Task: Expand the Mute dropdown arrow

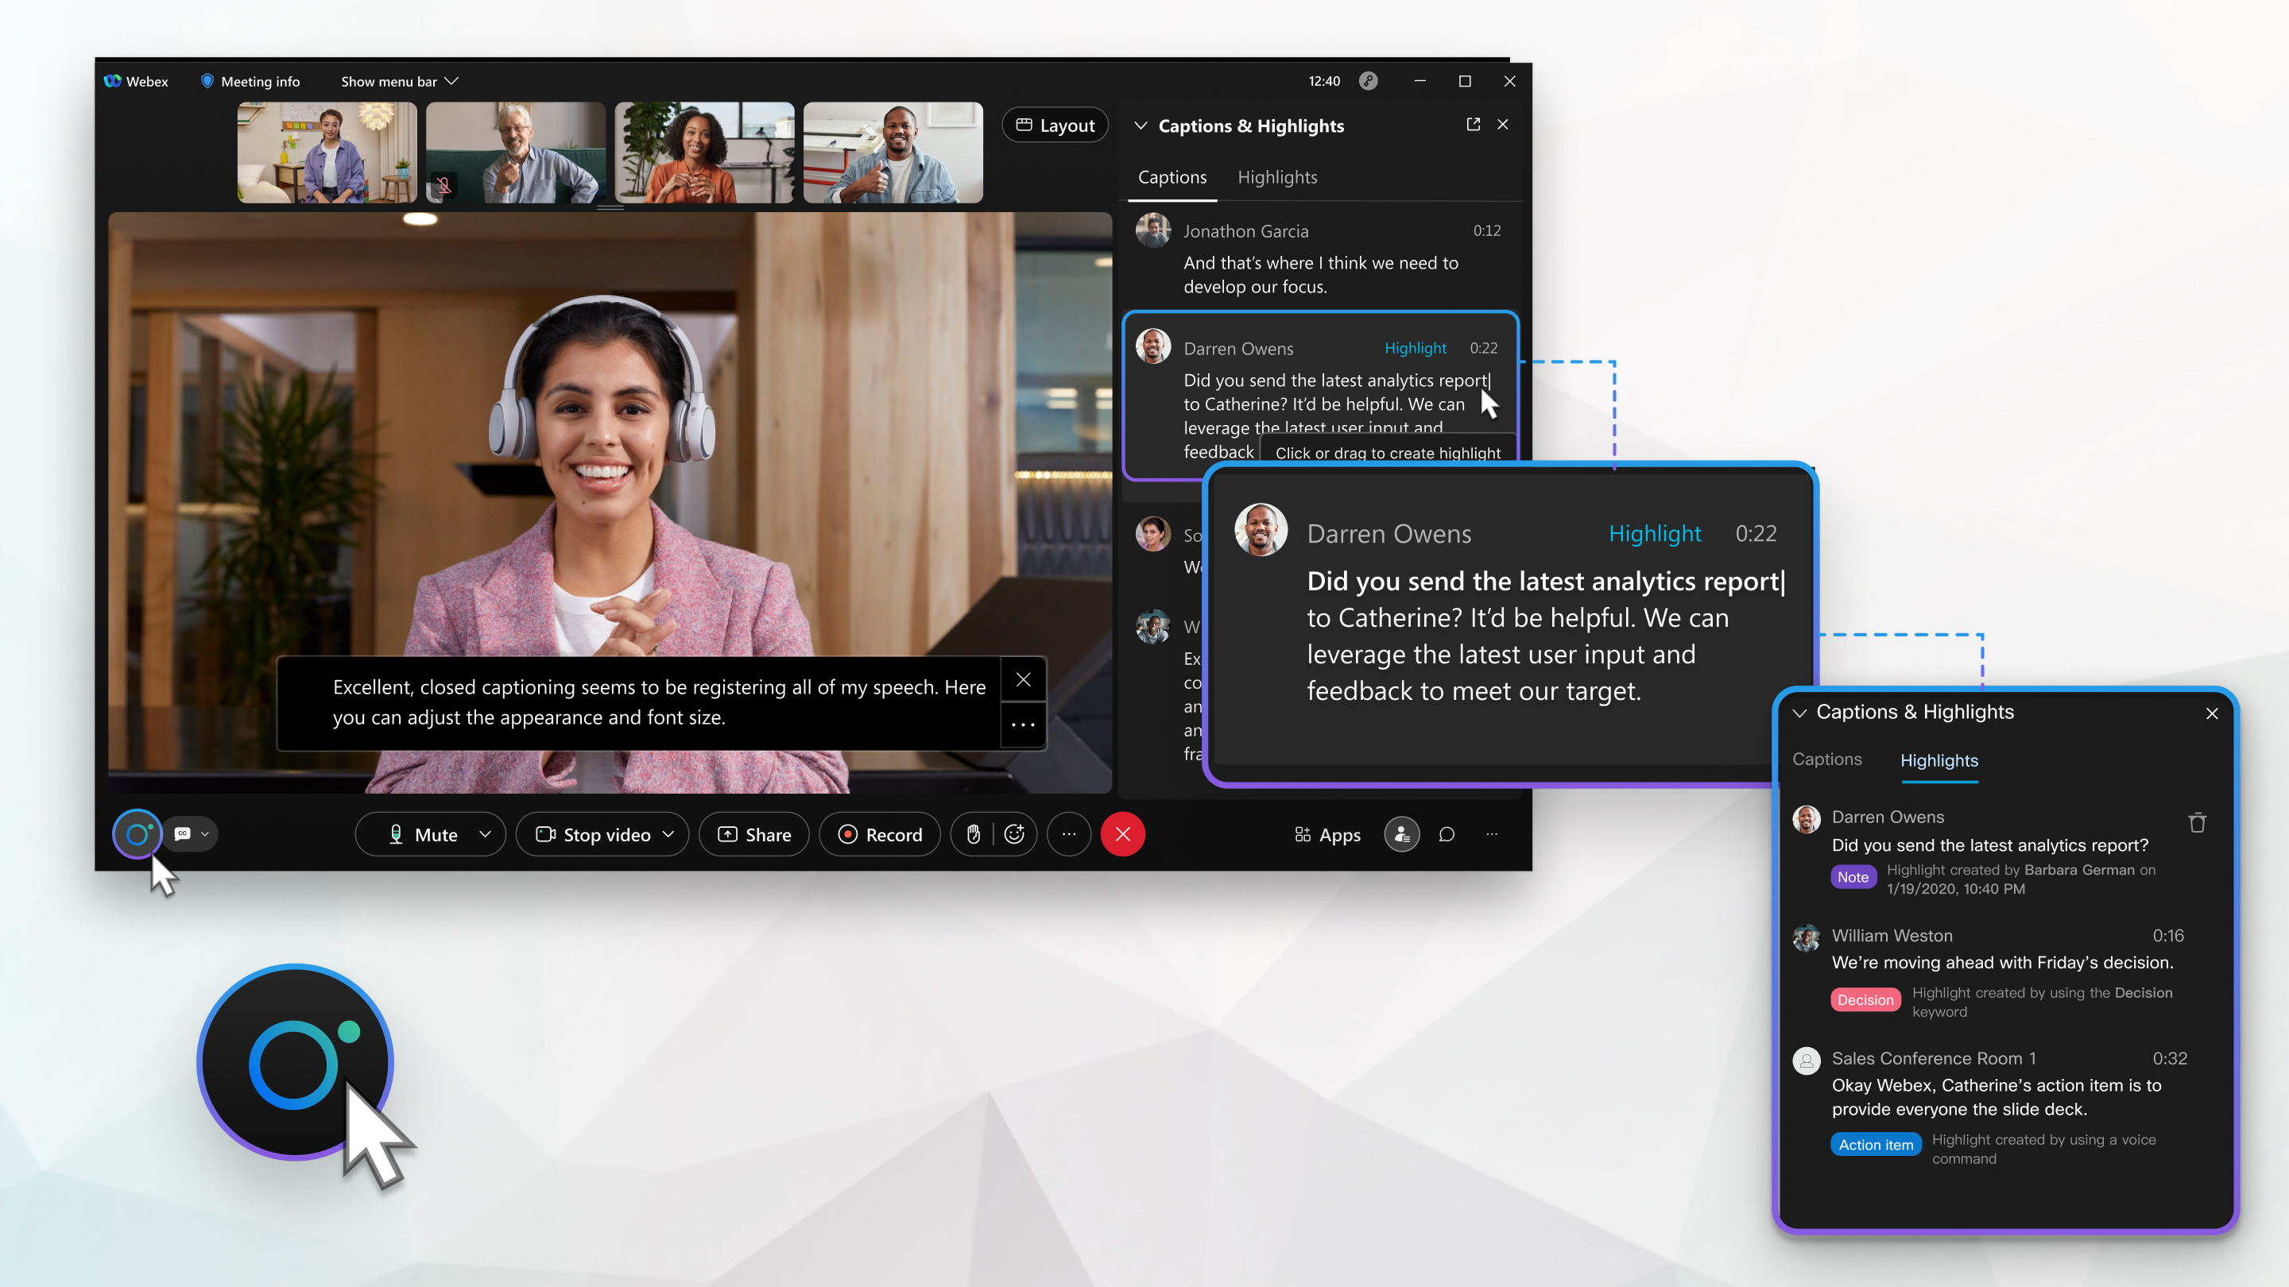Action: [484, 834]
